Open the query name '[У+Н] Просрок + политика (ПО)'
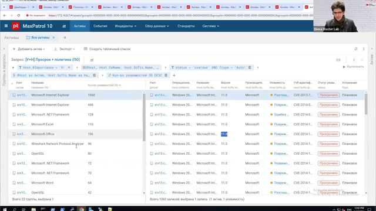Image resolution: width=376 pixels, height=211 pixels. pos(53,60)
